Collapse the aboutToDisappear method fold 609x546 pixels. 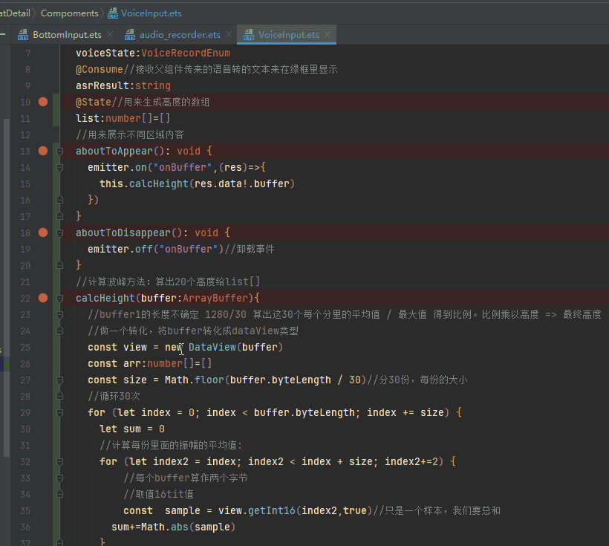point(59,233)
